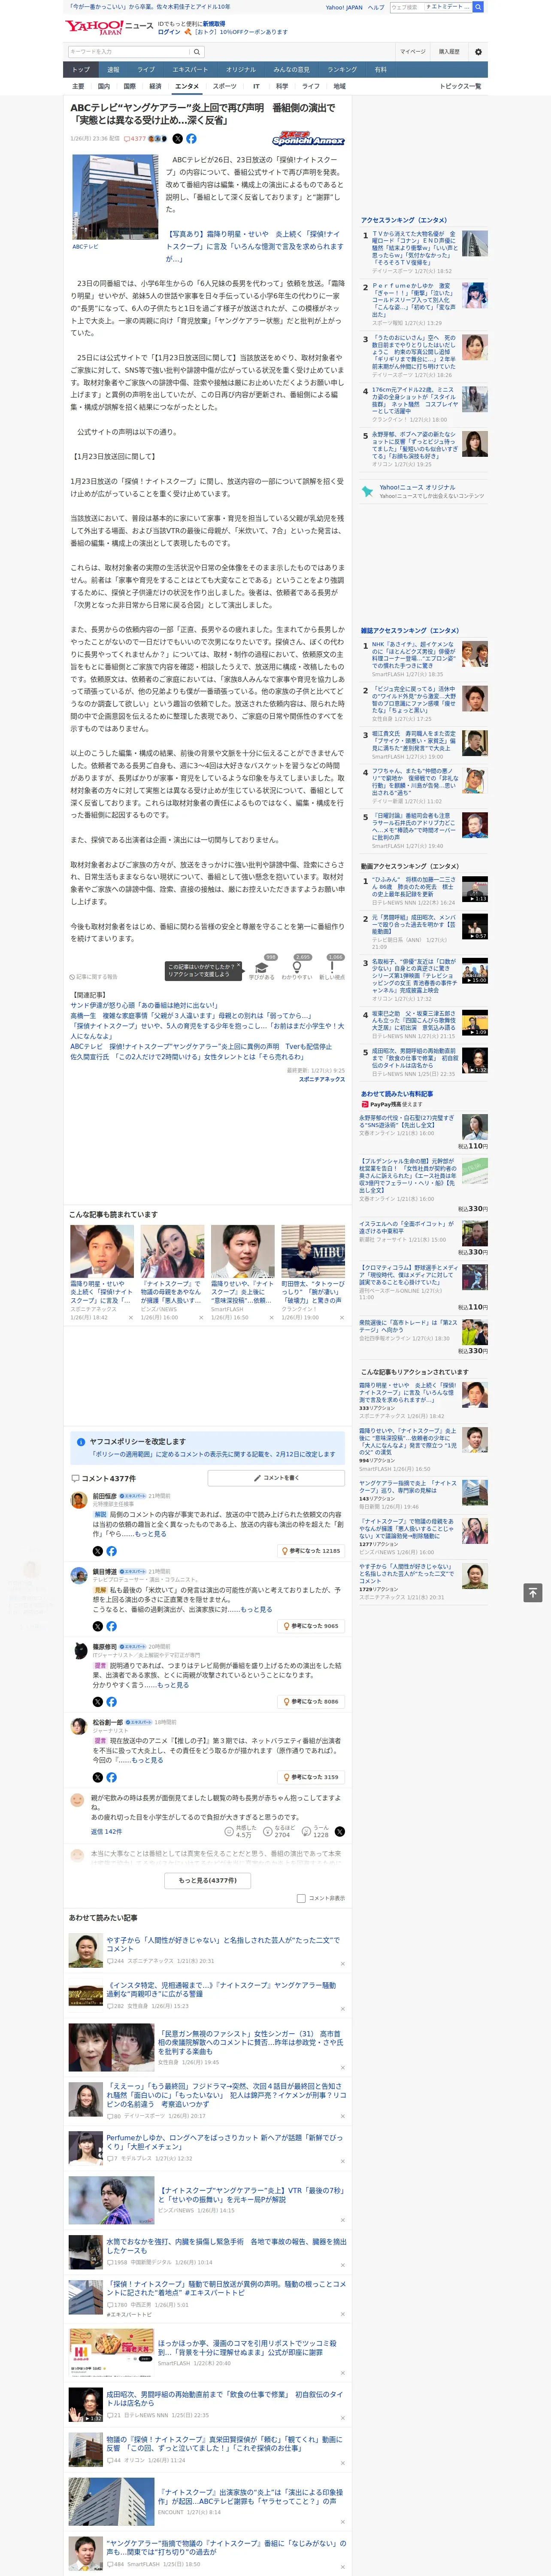Switch to the 国際 category tab
This screenshot has width=551, height=2576.
pos(129,86)
